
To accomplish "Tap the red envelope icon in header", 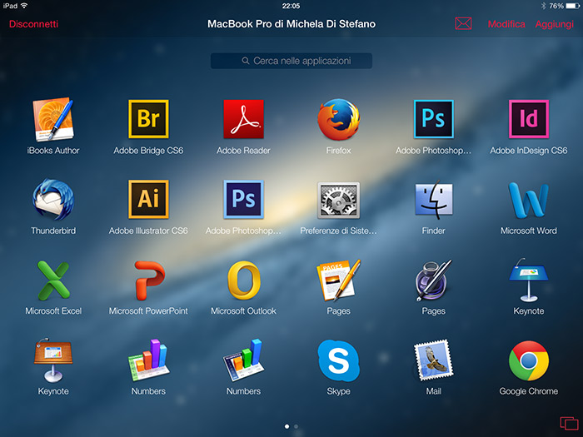I will click(463, 23).
